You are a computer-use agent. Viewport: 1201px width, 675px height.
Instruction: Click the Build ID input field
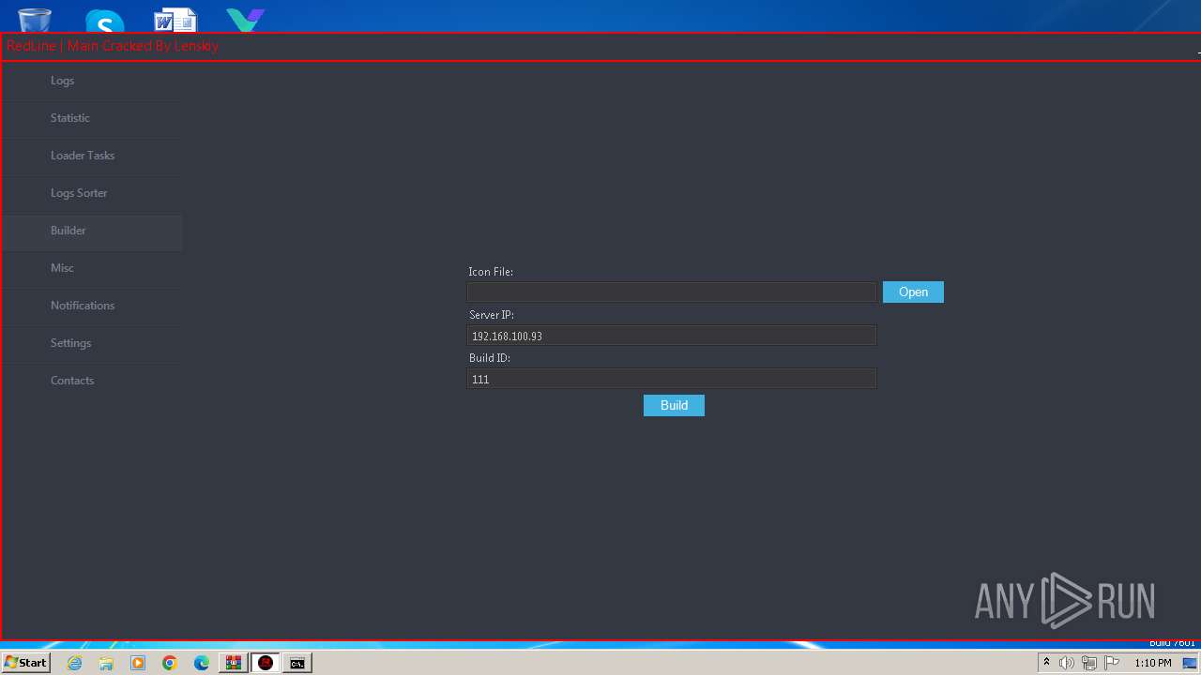pyautogui.click(x=672, y=379)
